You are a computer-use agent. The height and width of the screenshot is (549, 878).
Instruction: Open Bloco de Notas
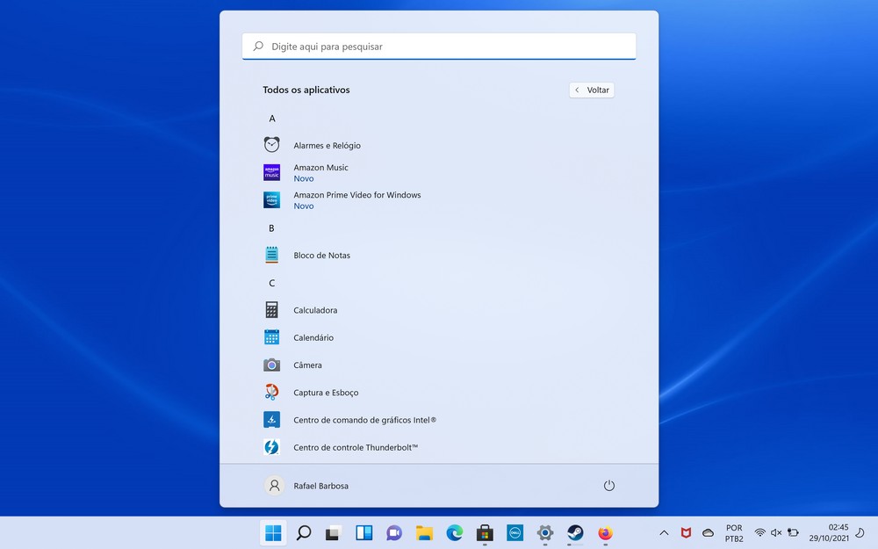click(x=321, y=256)
